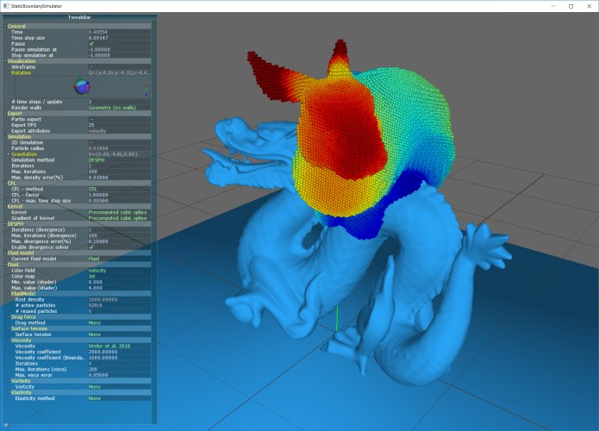This screenshot has height=431, width=599.
Task: Click the # active particles count value
Action: coord(95,305)
